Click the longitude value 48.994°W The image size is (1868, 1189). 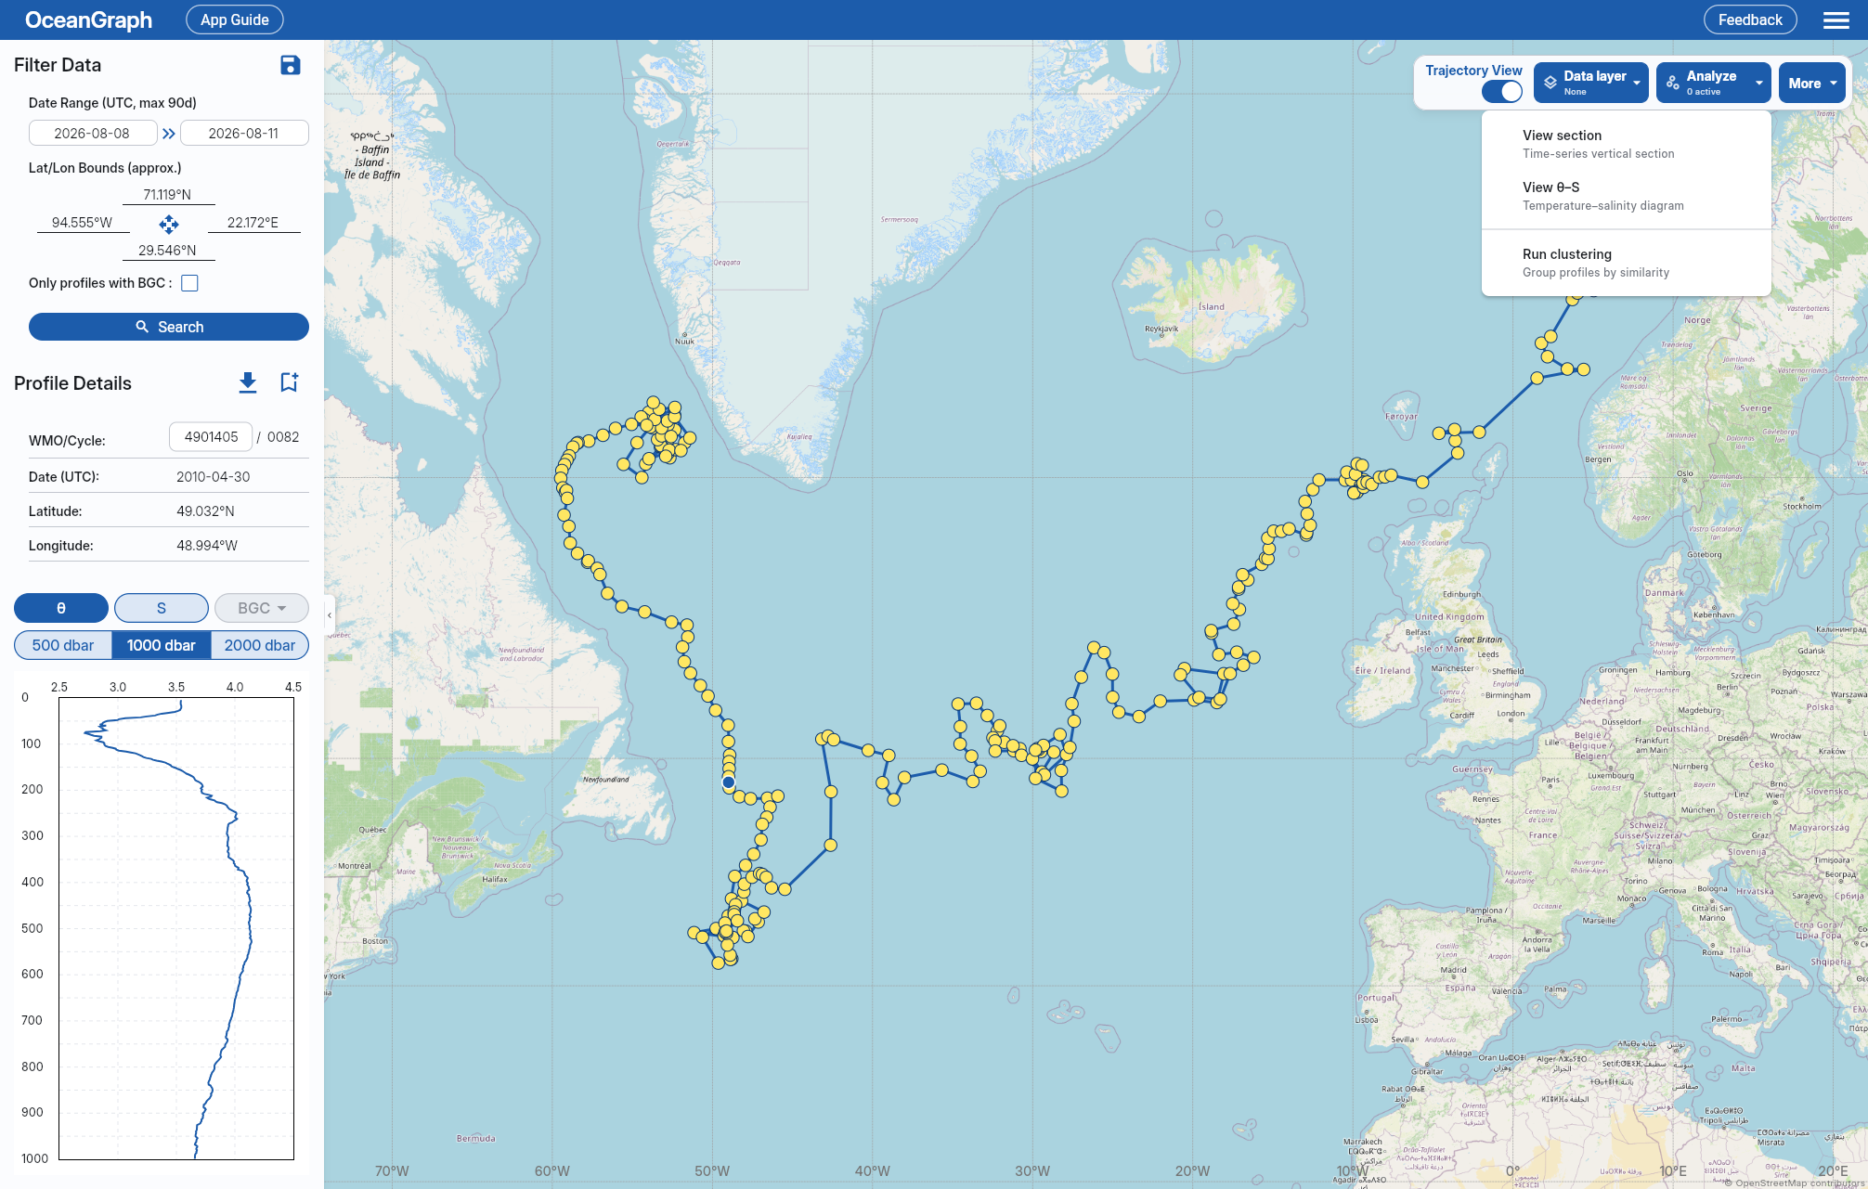tap(207, 546)
